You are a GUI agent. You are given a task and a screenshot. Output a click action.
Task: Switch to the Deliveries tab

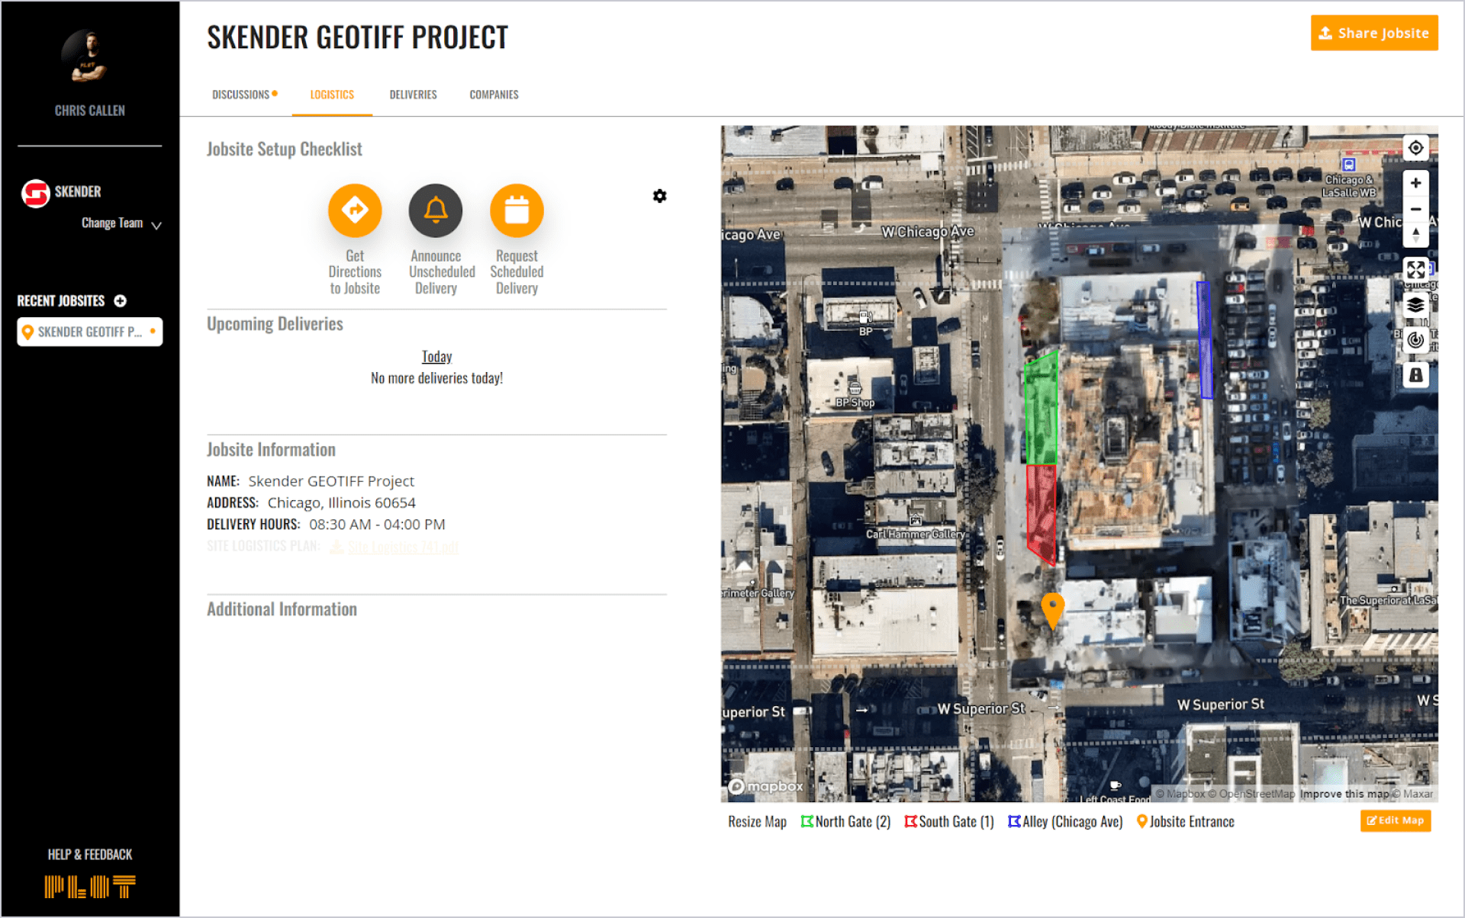coord(413,95)
